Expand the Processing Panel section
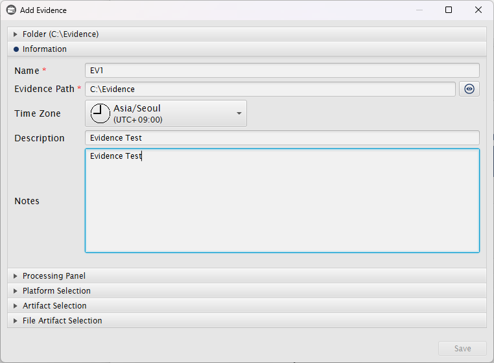Image resolution: width=494 pixels, height=363 pixels. [x=247, y=275]
